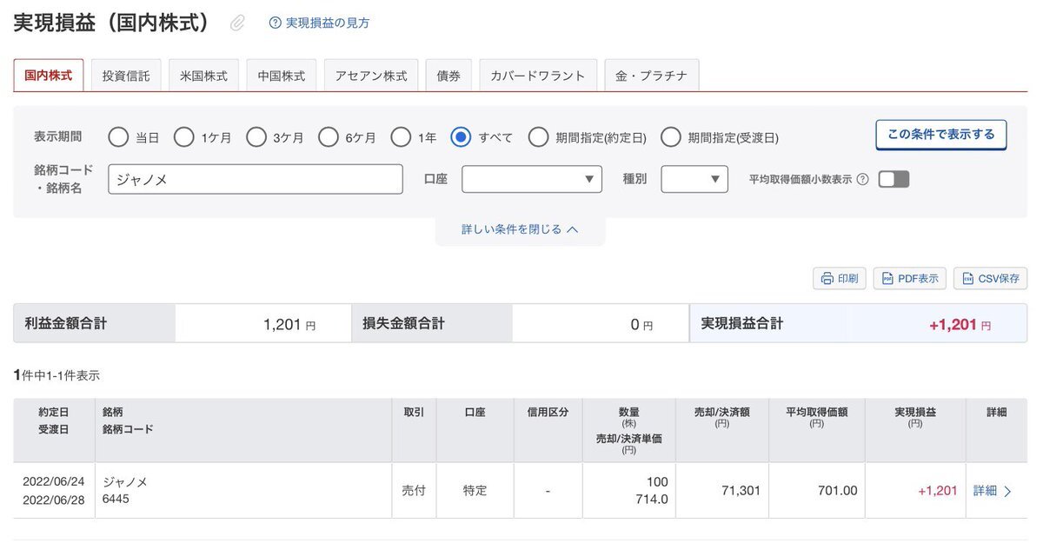Click the paperclip icon beside the title
This screenshot has height=543, width=1043.
[237, 23]
